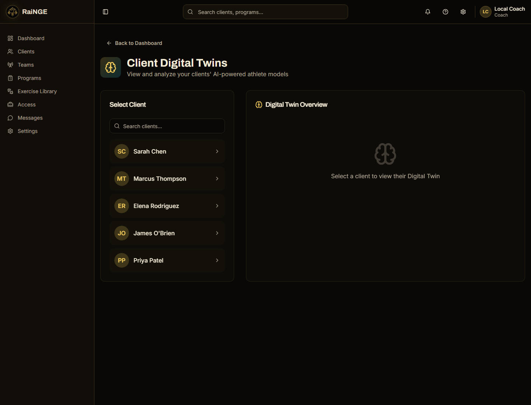The height and width of the screenshot is (405, 531).
Task: Open the help question-mark icon
Action: 445,12
